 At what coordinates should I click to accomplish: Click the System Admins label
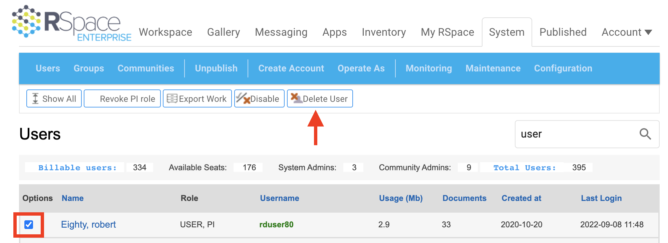[307, 168]
